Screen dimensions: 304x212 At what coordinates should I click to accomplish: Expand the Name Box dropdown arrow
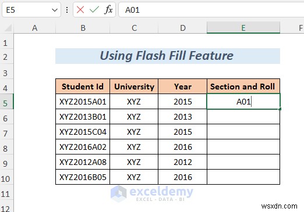(x=55, y=10)
